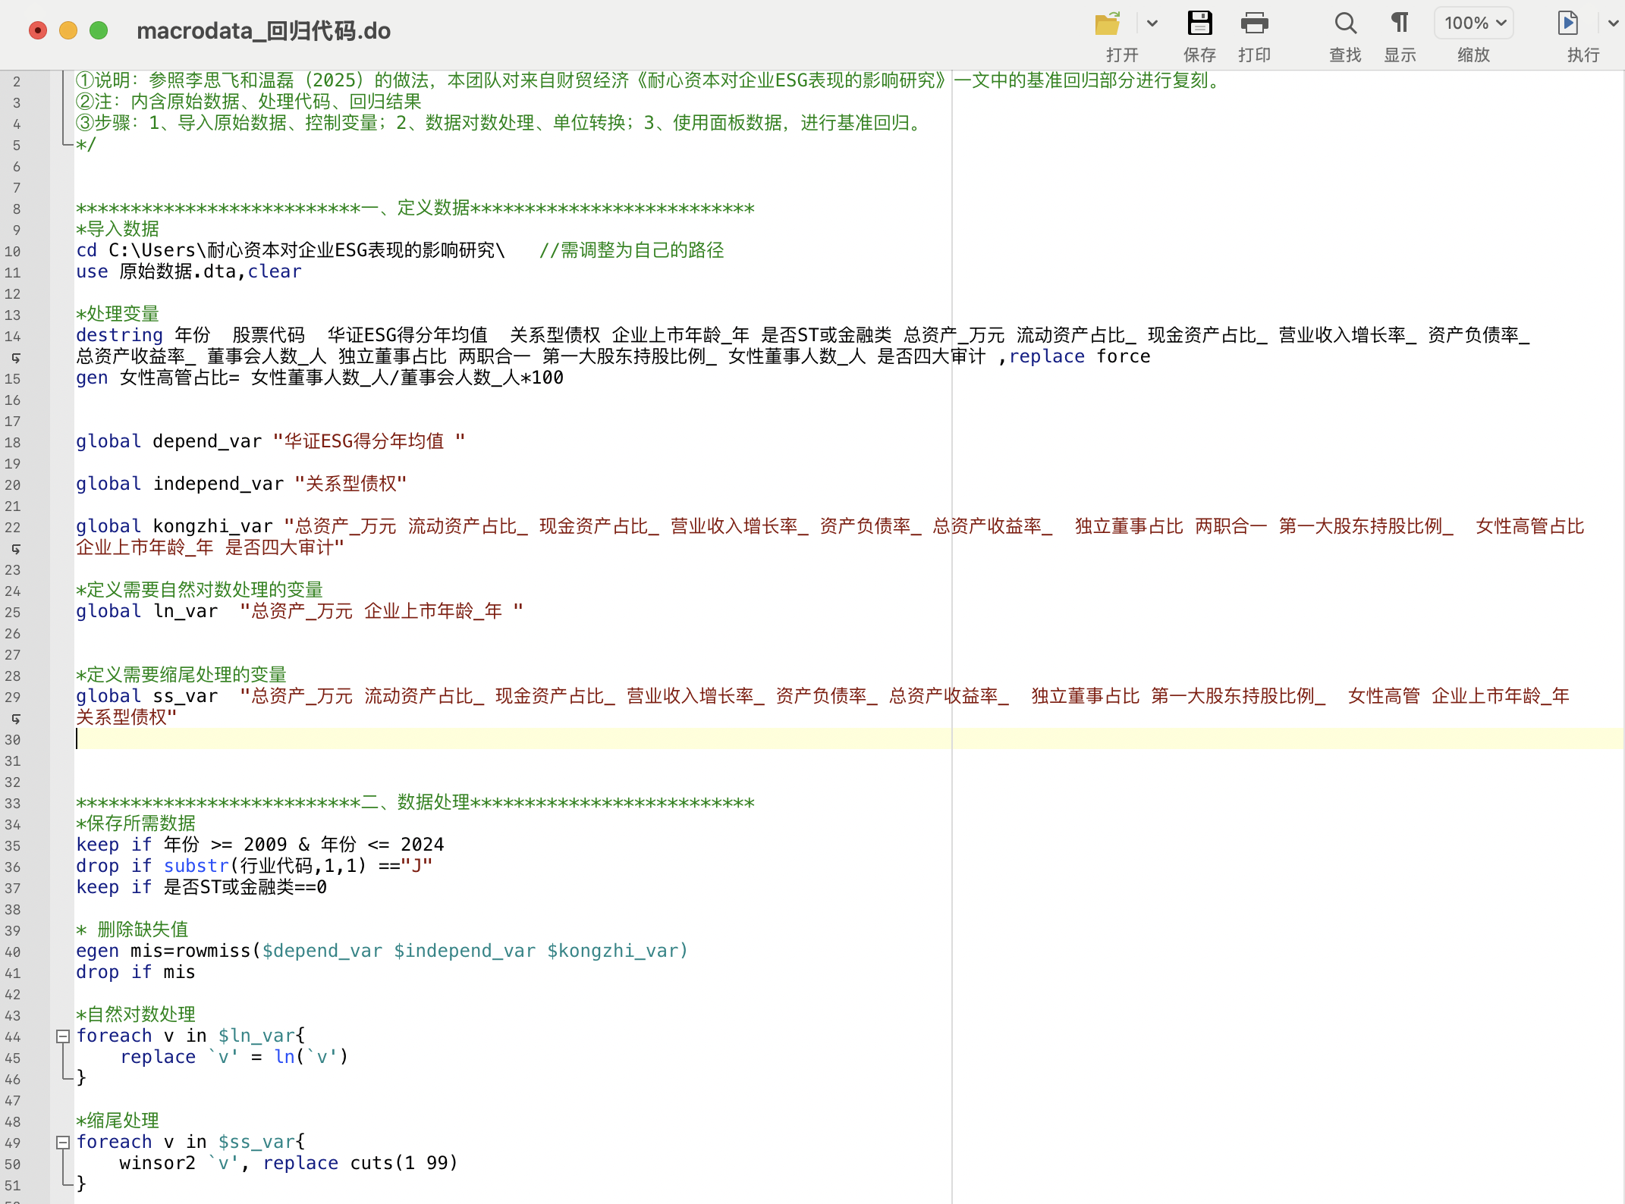Open the zoom 100% dropdown

pos(1473,24)
